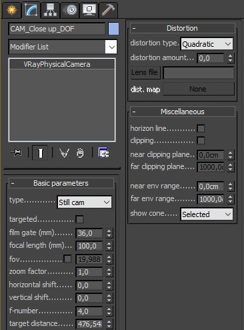Viewport: 244px width, 330px height.
Task: Click the fov 19,988 value field
Action: [89, 259]
